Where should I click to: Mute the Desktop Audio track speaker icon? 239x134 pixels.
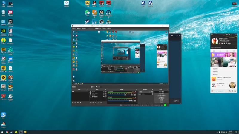(x=132, y=101)
